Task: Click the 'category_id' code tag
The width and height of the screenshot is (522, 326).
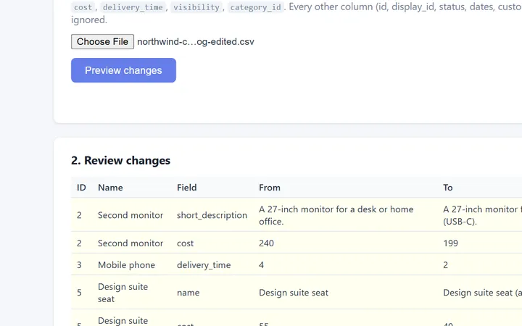Action: click(x=255, y=7)
